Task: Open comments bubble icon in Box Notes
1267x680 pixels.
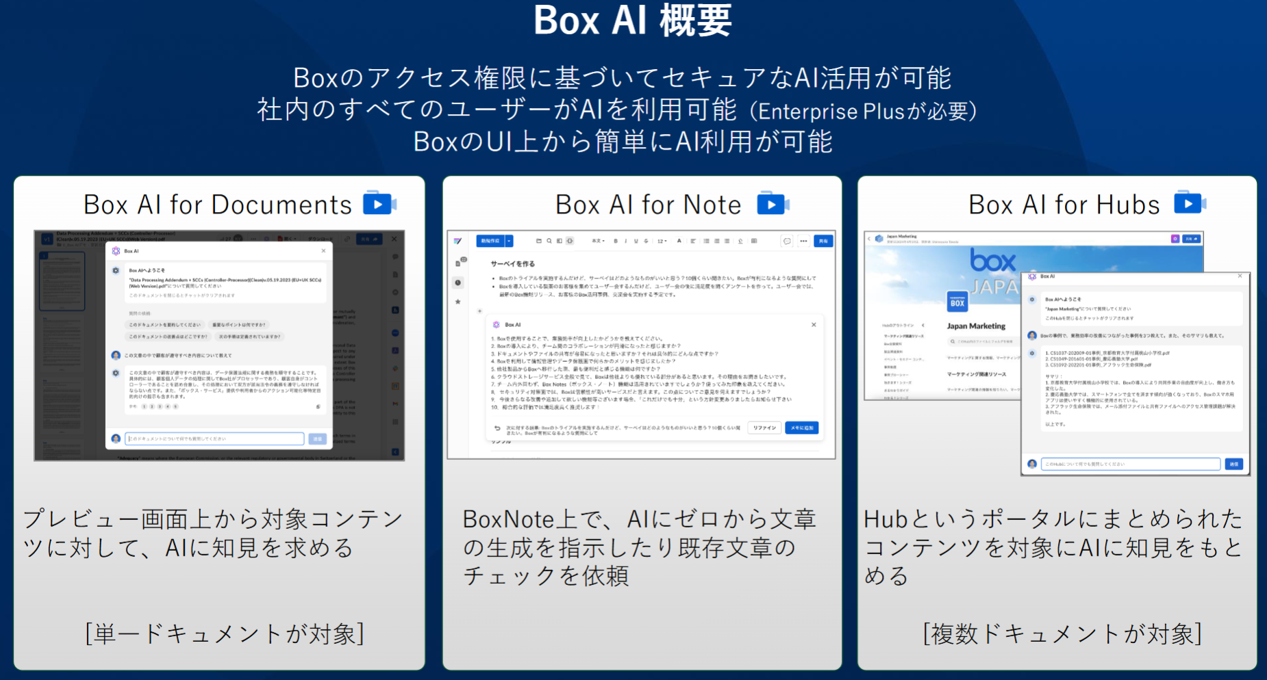Action: [787, 241]
